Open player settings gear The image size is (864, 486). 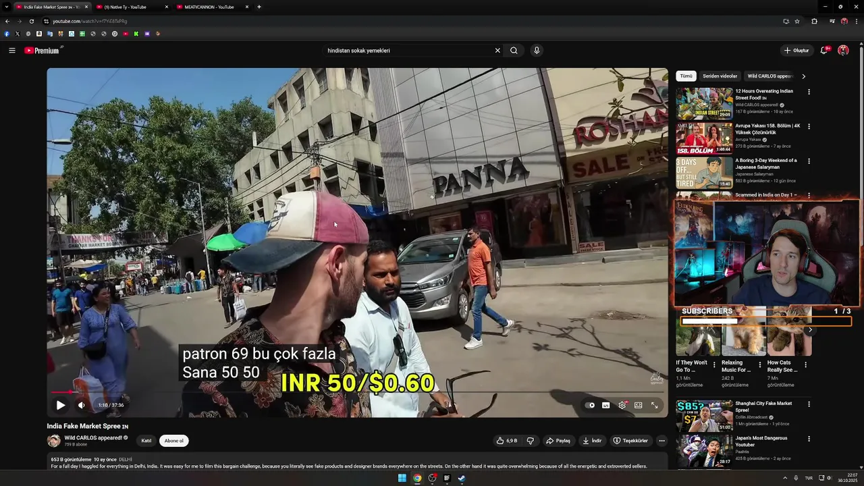pos(622,405)
